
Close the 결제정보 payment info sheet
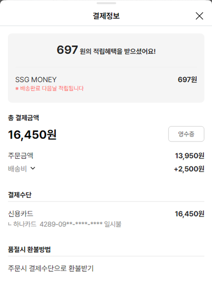(199, 16)
